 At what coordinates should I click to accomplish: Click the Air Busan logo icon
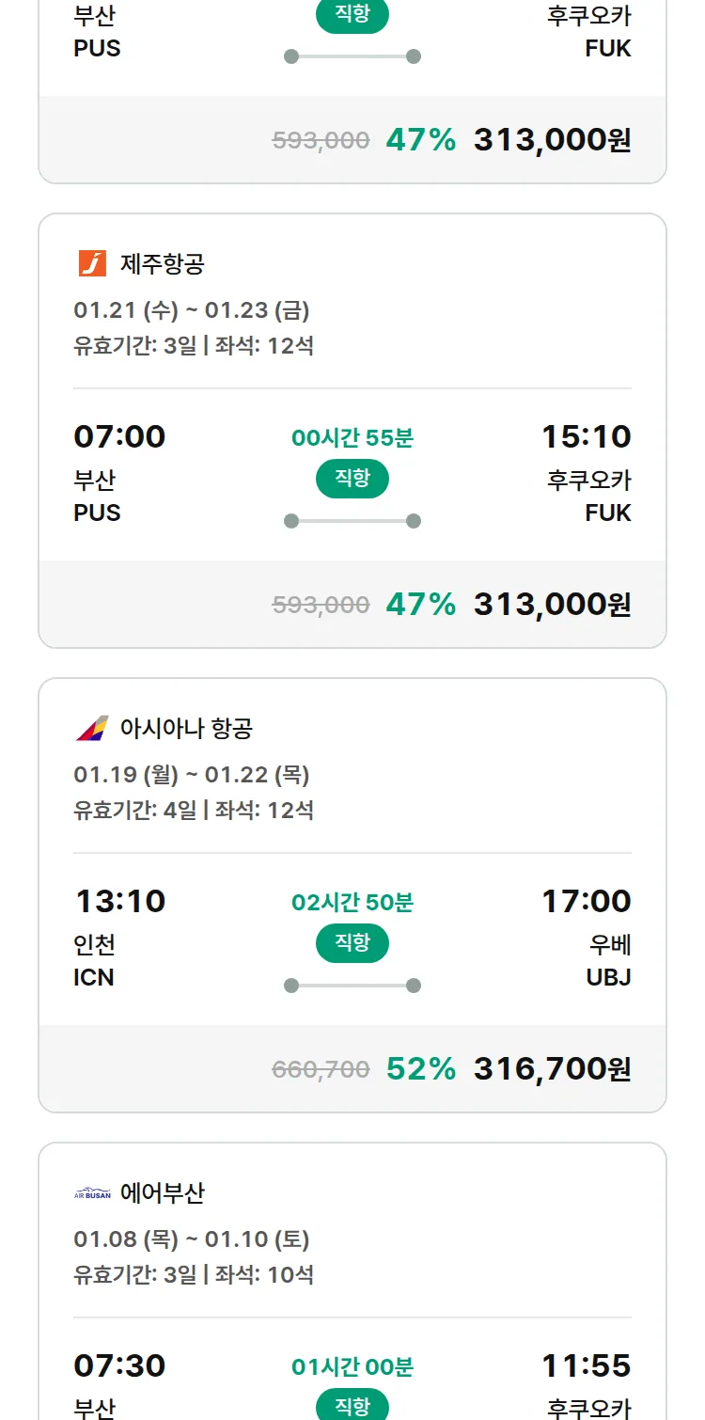[92, 1193]
